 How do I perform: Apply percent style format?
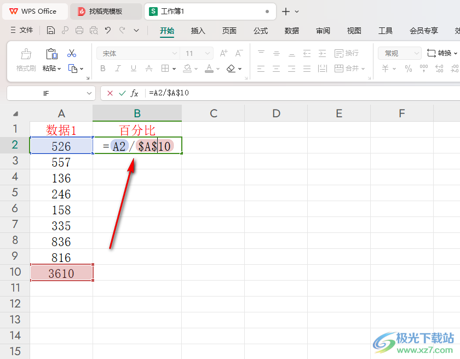409,69
